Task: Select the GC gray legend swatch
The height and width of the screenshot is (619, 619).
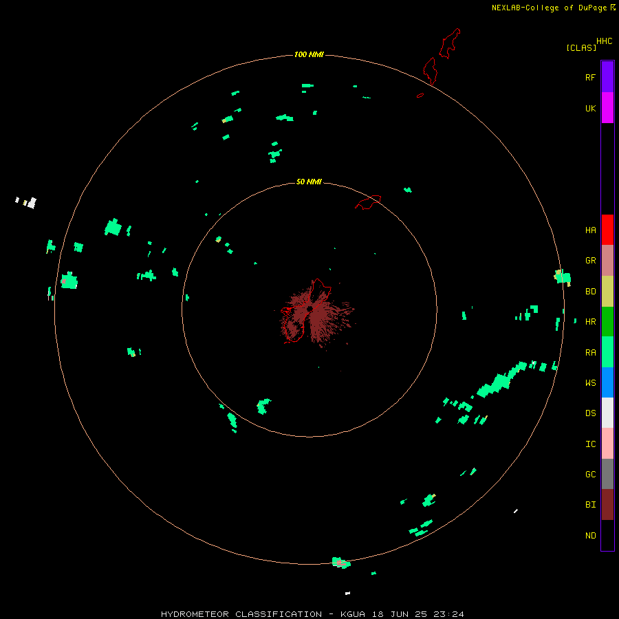Action: tap(607, 474)
